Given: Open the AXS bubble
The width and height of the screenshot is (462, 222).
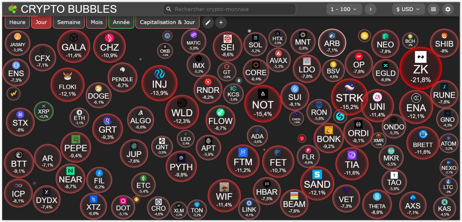Looking at the screenshot, I should click(413, 205).
